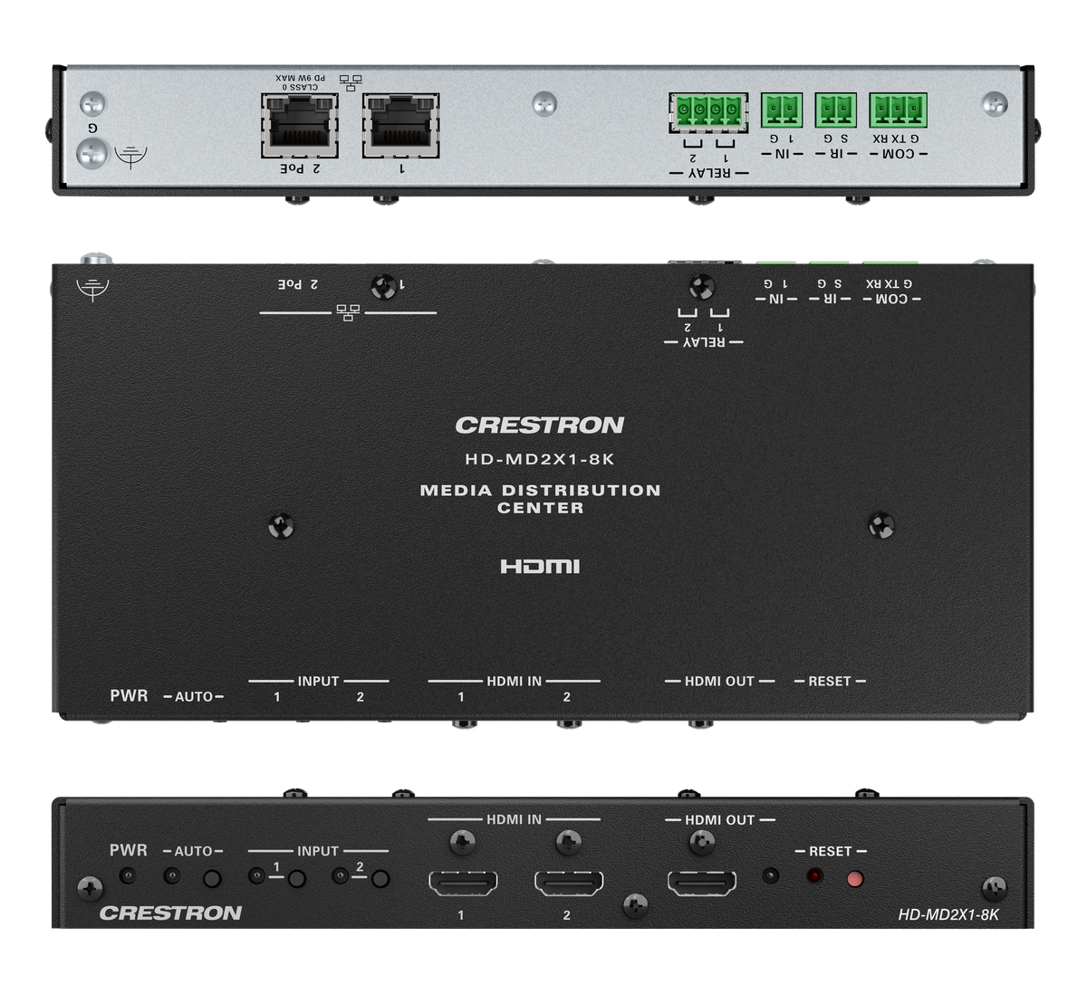The width and height of the screenshot is (1087, 994).
Task: Click the HDMI OUT port on the front panel
Action: coord(702,882)
